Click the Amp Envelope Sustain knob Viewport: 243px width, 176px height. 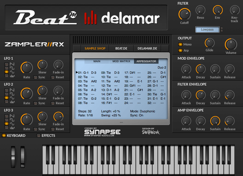click(x=215, y=121)
